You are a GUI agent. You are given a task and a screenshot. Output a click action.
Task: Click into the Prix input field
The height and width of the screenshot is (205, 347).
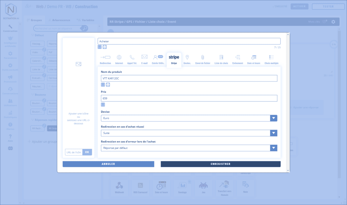pyautogui.click(x=189, y=98)
